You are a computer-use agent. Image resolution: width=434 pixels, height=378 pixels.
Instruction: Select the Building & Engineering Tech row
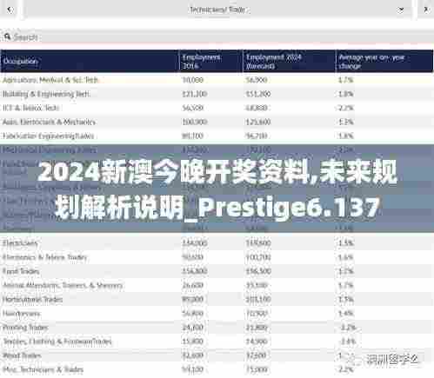tap(217, 94)
